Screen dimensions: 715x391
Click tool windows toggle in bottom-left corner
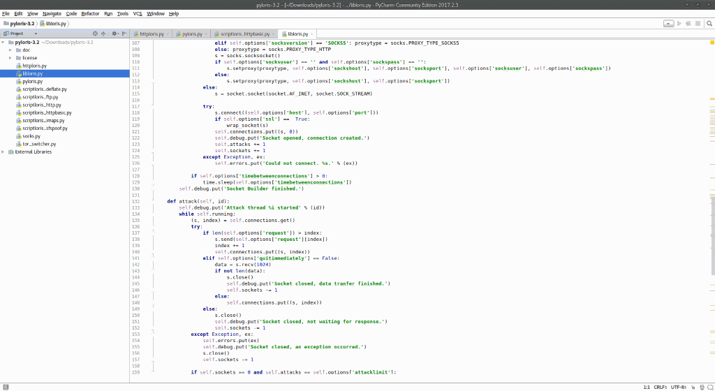(6, 387)
